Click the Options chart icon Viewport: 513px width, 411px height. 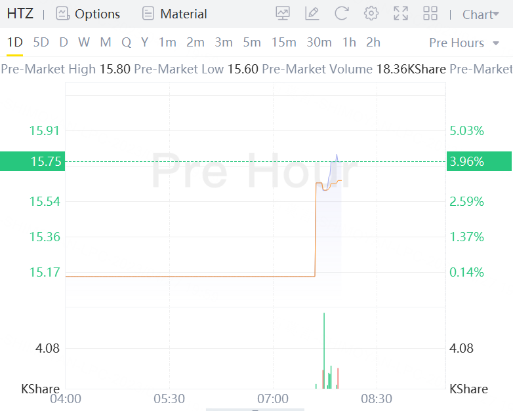(x=62, y=14)
